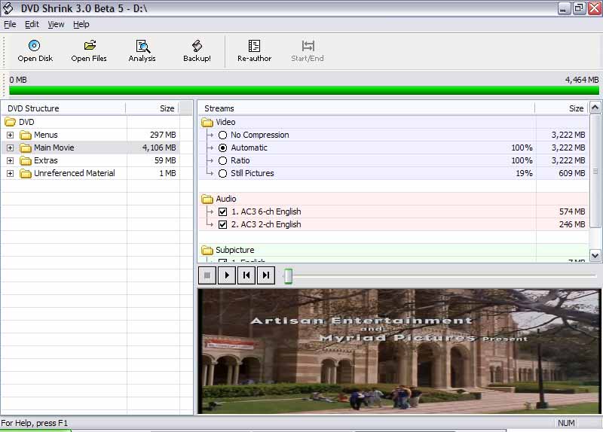Click the Main Movie folder icon

tap(26, 148)
